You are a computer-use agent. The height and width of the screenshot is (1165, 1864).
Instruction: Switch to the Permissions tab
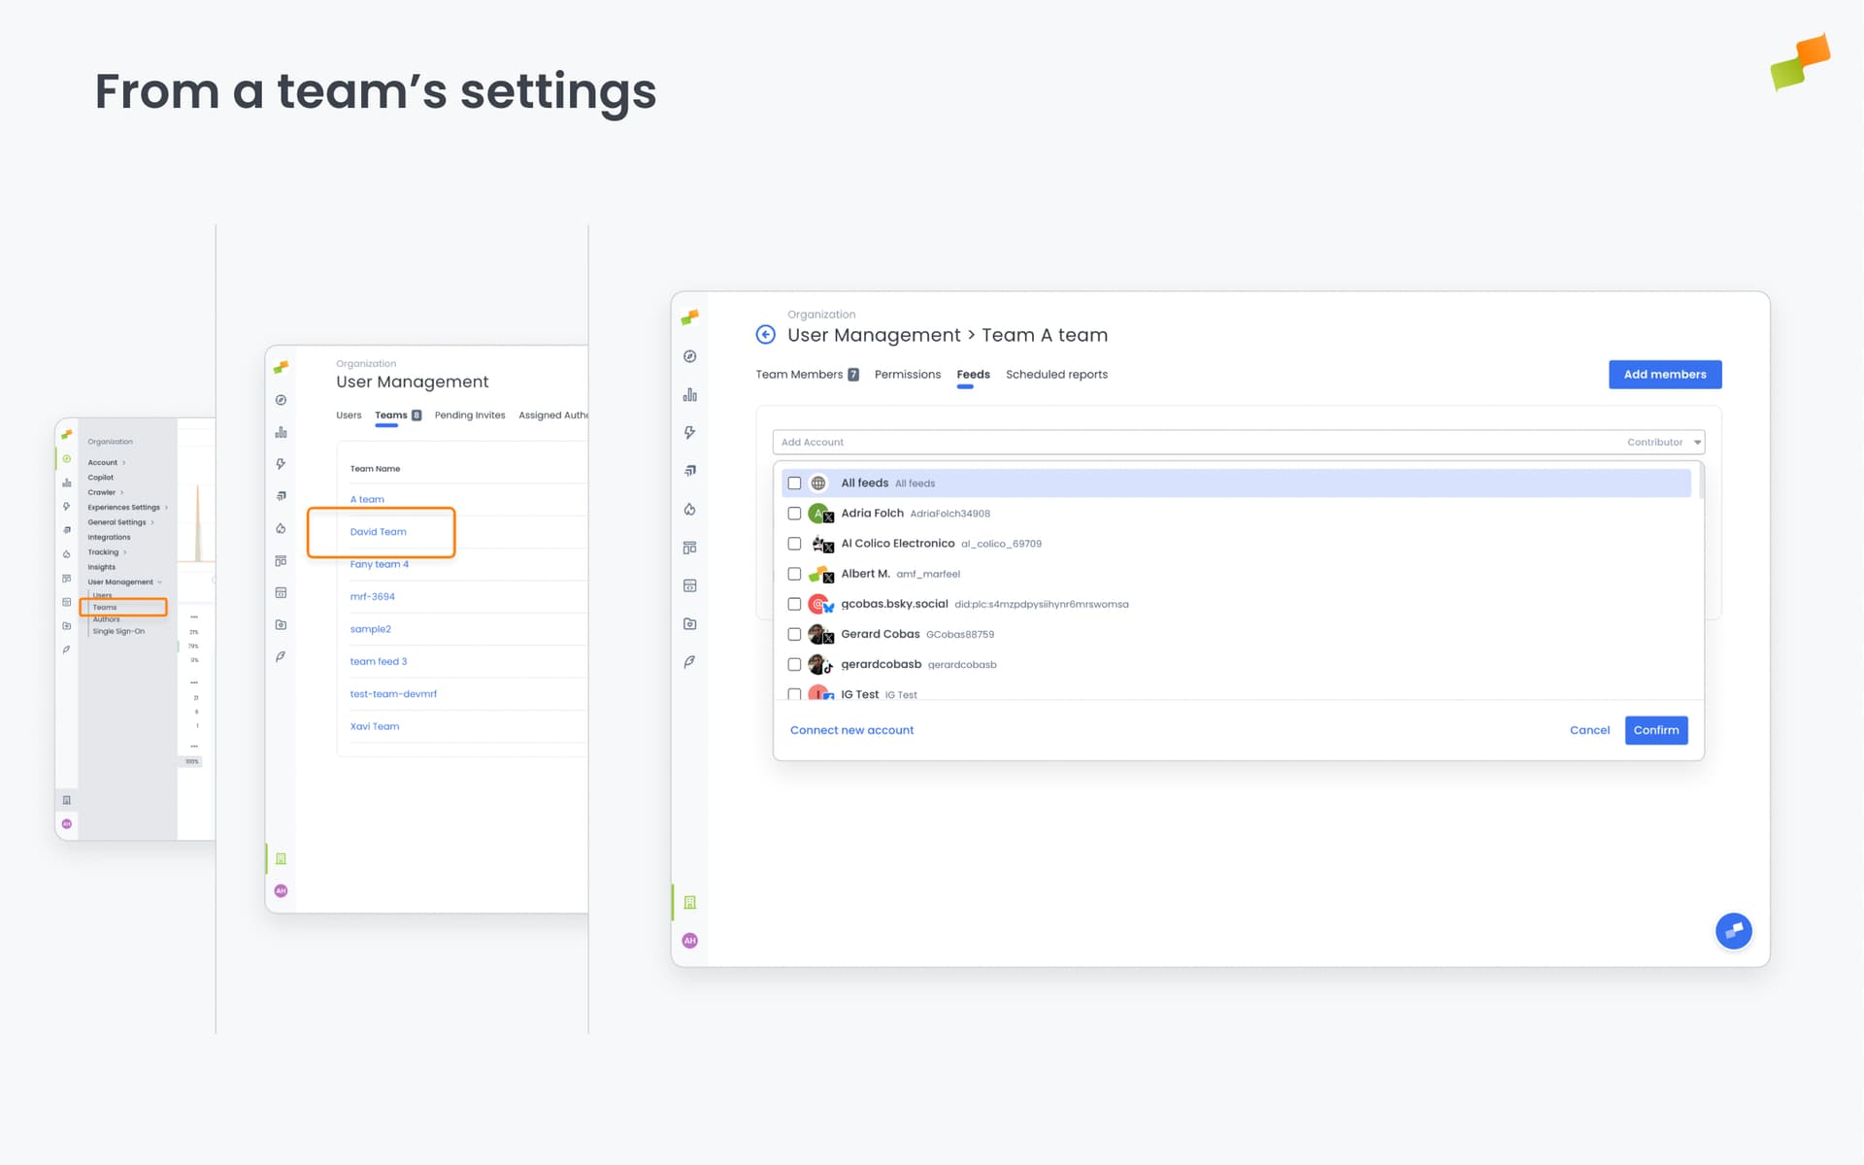[x=907, y=374]
